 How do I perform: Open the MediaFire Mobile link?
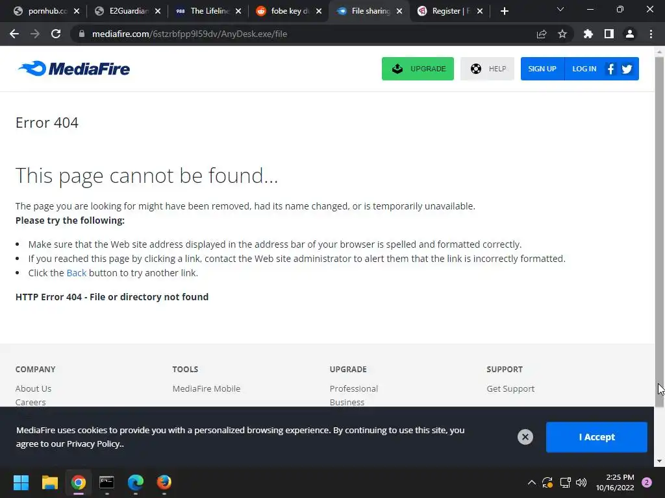point(206,388)
